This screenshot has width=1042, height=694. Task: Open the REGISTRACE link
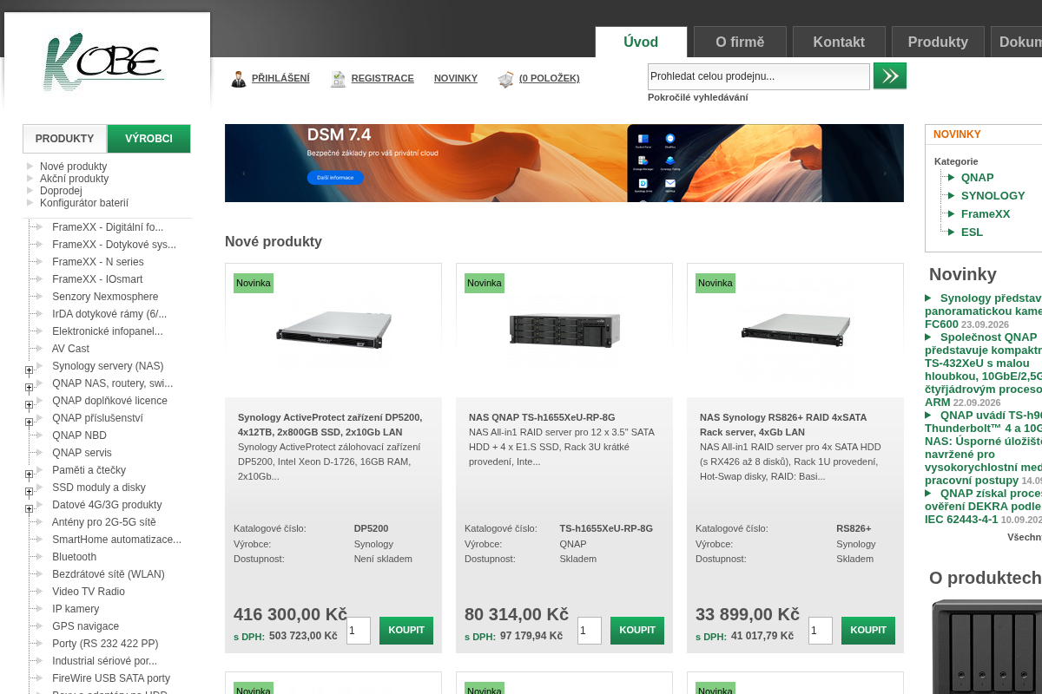tap(382, 78)
